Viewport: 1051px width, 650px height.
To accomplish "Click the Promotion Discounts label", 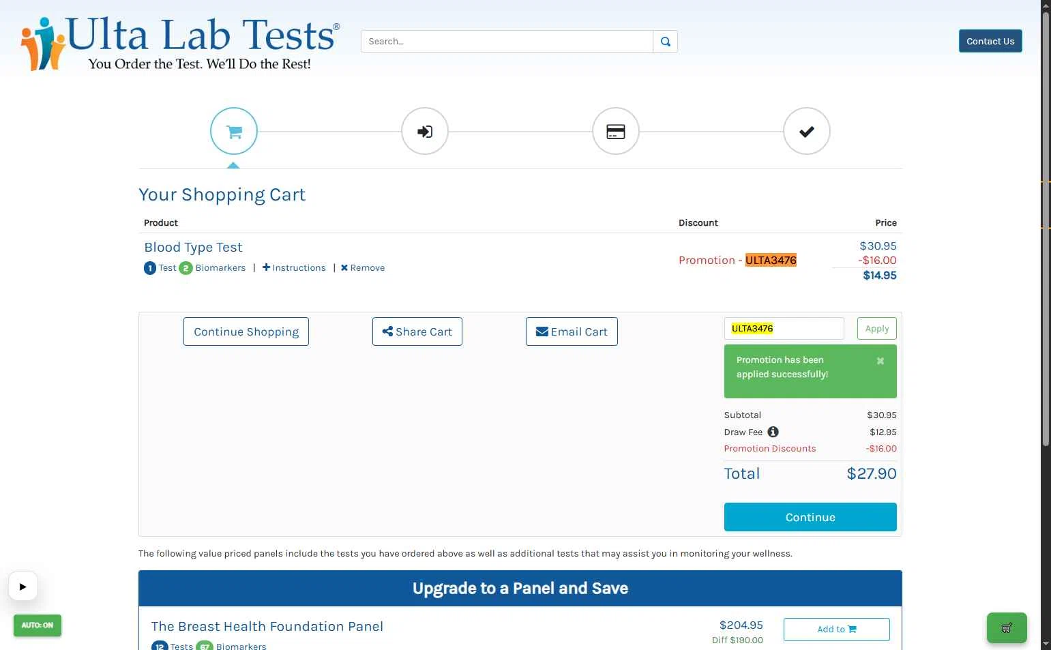I will (770, 449).
